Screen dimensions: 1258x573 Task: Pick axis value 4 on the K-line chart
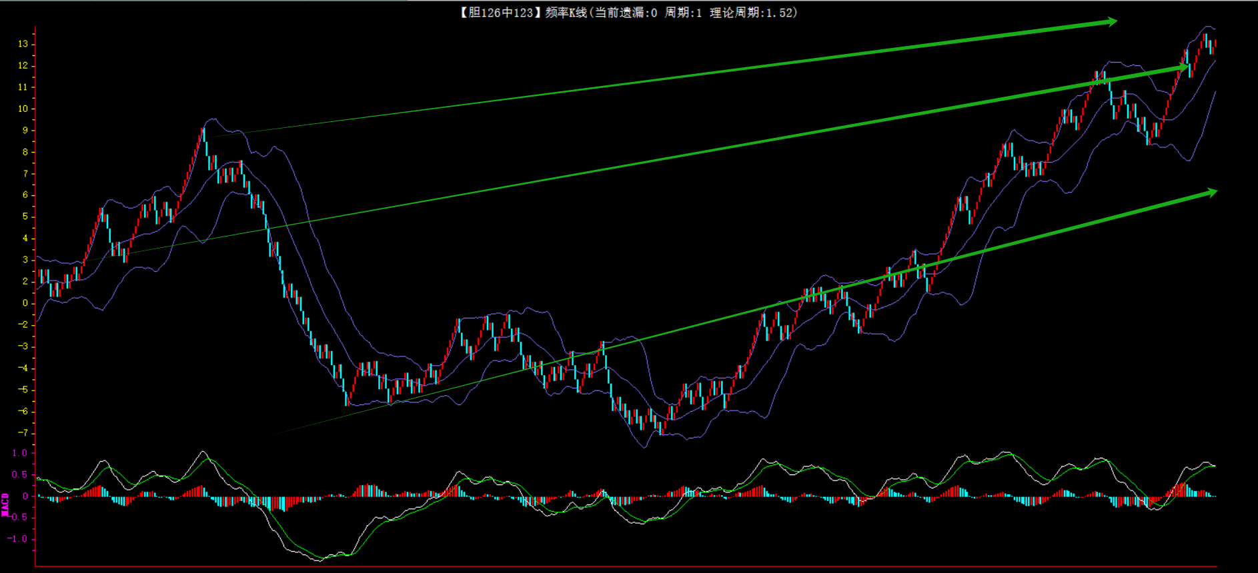[x=25, y=239]
